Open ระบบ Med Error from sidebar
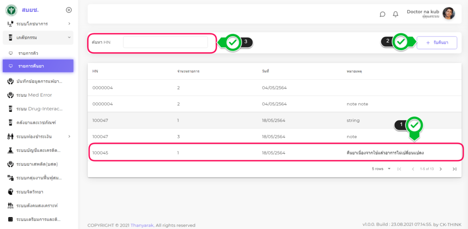468x229 pixels. tap(34, 95)
